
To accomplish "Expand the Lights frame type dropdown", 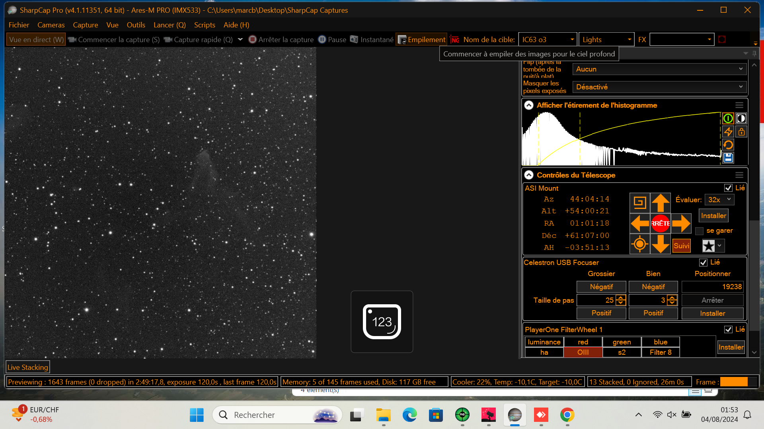I will click(606, 40).
